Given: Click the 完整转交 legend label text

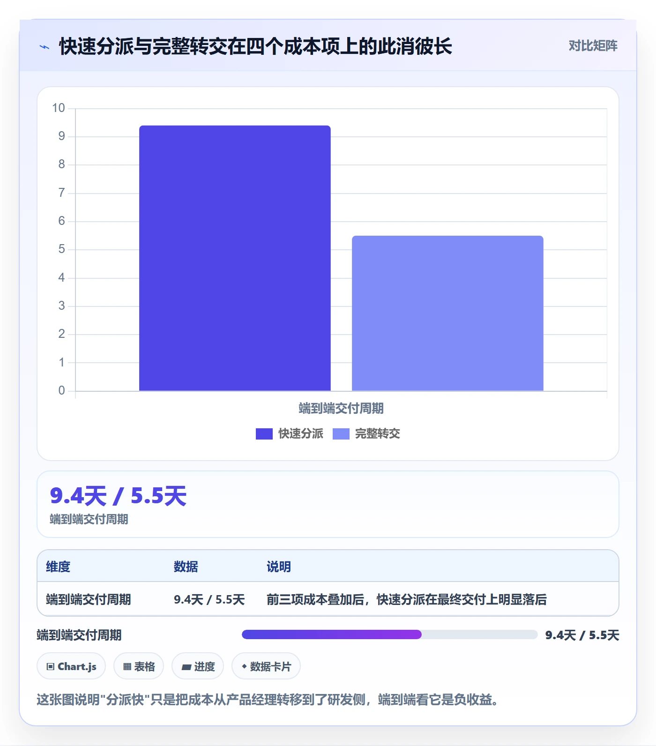Looking at the screenshot, I should (377, 434).
